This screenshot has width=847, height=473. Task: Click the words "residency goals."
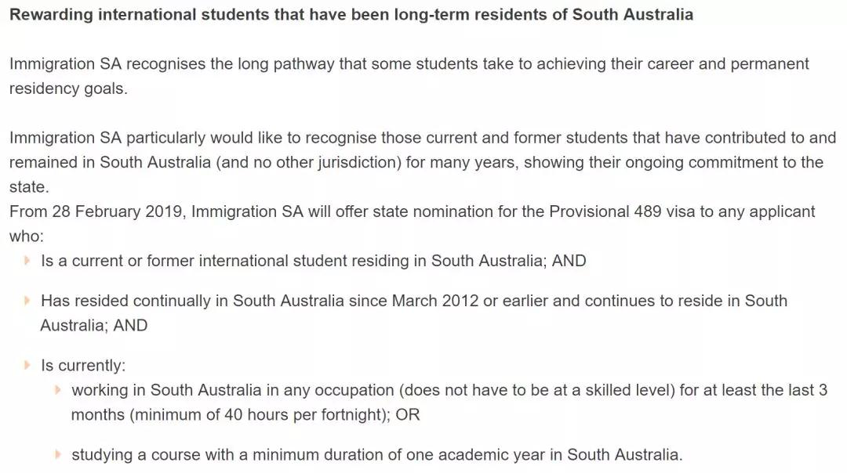pyautogui.click(x=68, y=88)
